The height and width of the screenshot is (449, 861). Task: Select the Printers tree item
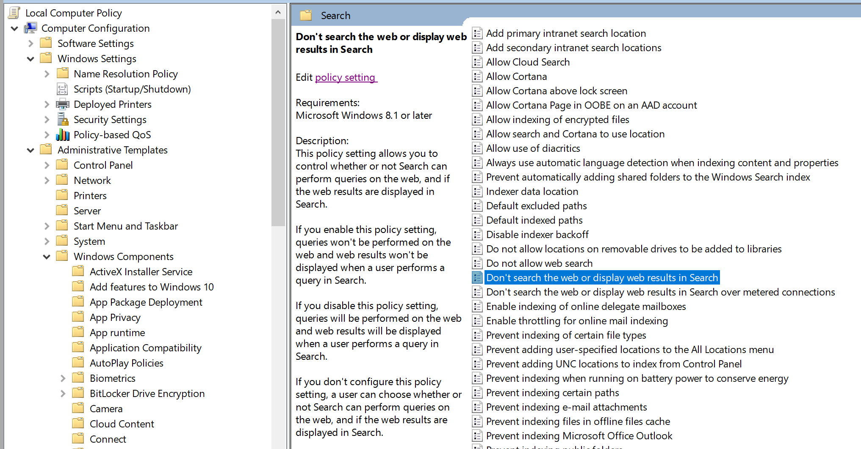(90, 196)
